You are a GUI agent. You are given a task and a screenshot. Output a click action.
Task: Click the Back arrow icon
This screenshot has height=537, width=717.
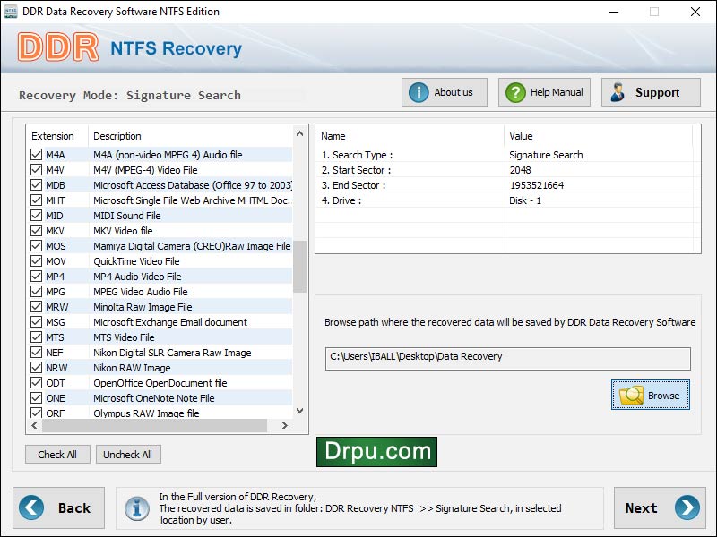click(x=31, y=507)
